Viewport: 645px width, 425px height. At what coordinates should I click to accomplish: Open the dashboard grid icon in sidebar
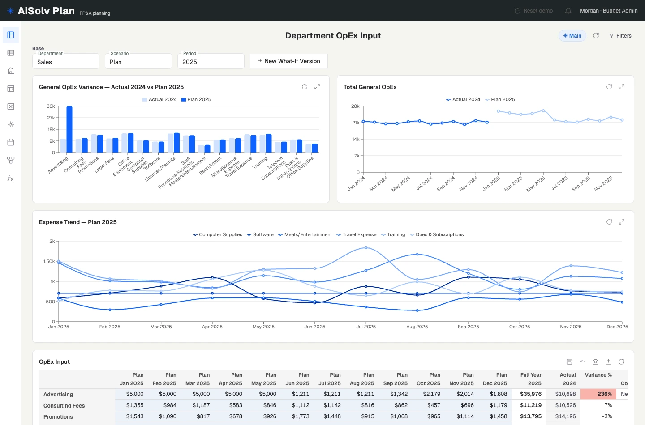(x=11, y=35)
